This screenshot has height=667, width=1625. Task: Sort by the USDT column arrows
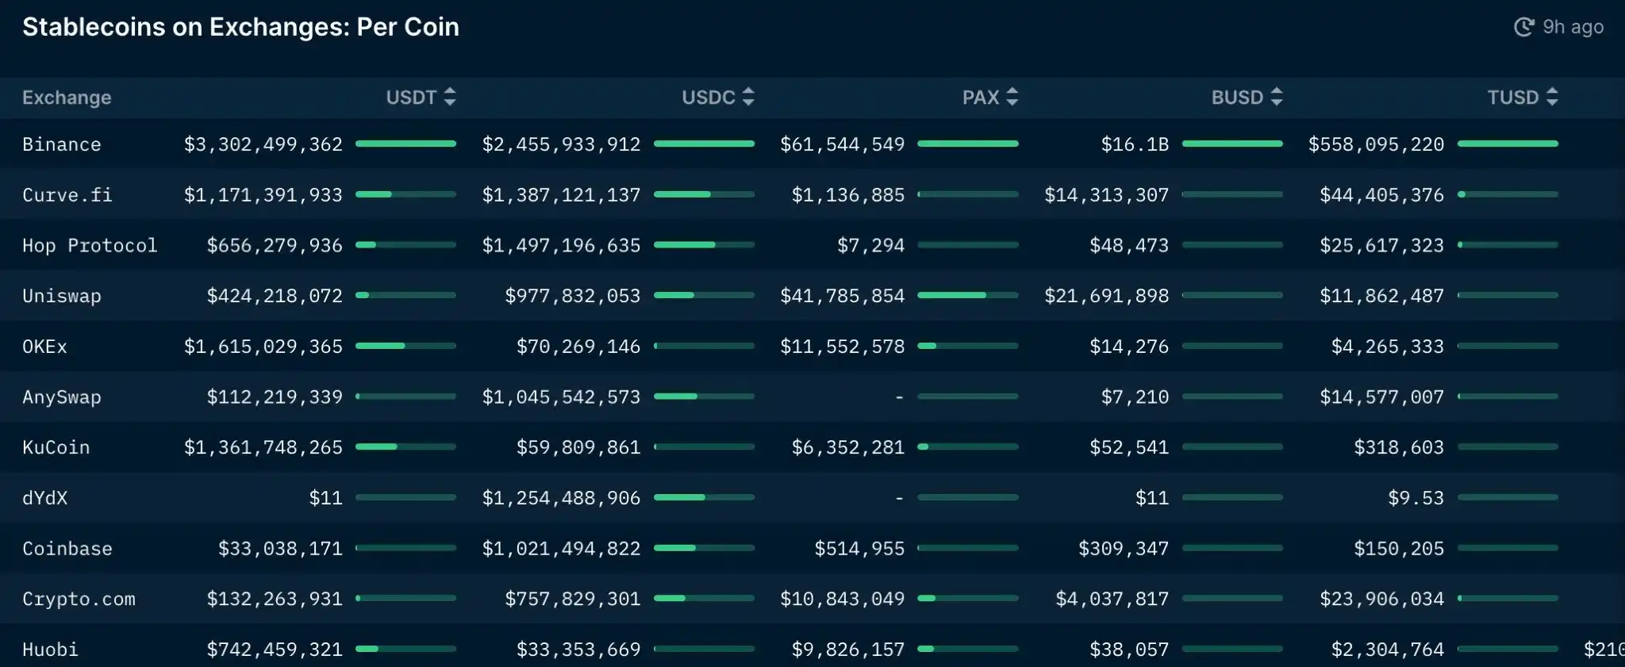pyautogui.click(x=450, y=98)
